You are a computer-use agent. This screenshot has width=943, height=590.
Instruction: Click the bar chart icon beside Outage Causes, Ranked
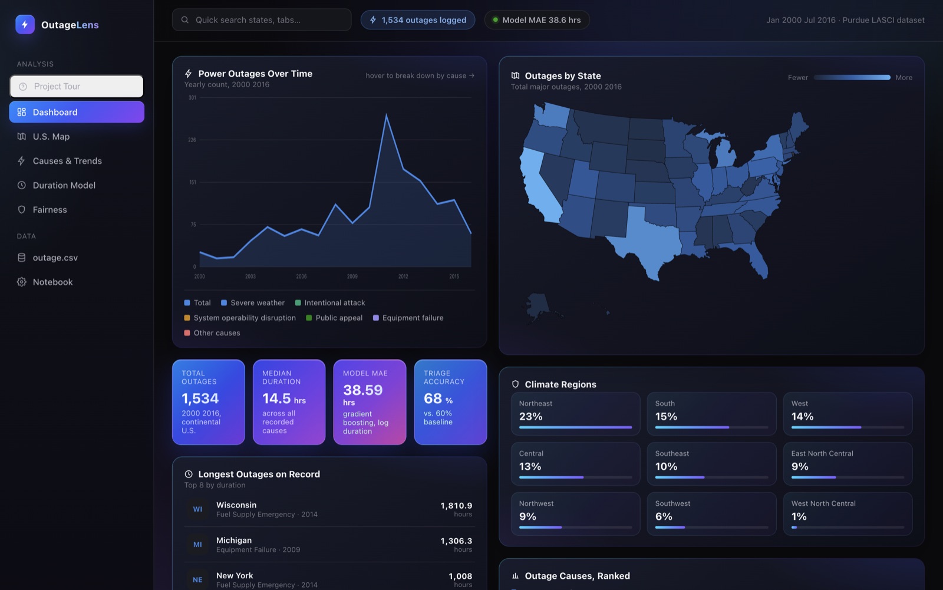(516, 576)
